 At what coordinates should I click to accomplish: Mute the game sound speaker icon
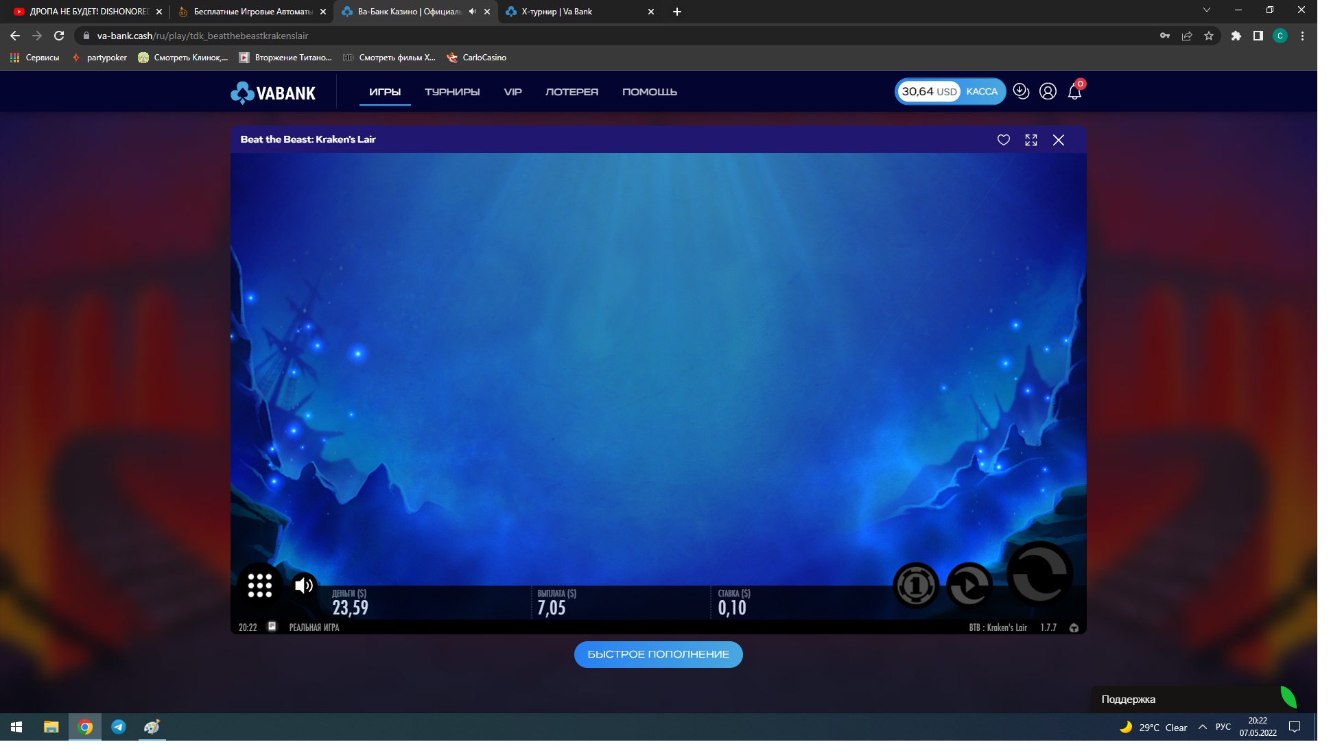[303, 585]
